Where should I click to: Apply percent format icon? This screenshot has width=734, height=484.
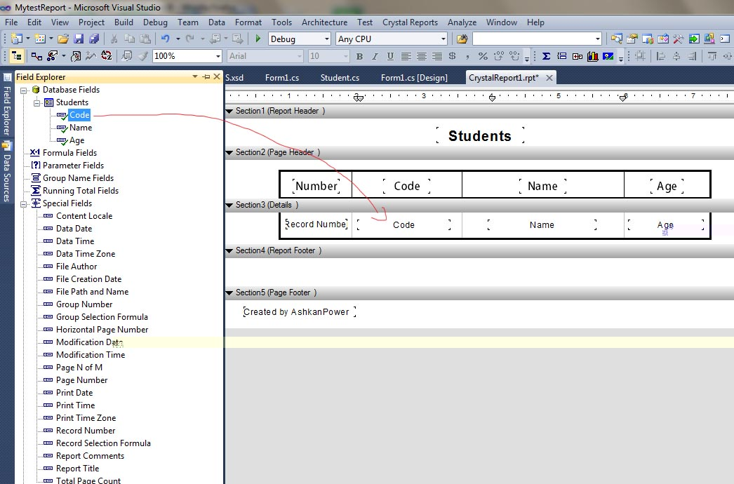point(483,56)
